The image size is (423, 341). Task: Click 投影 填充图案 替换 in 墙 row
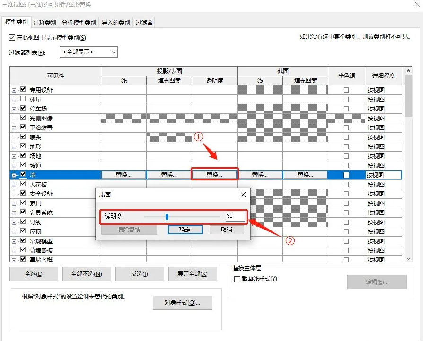169,175
